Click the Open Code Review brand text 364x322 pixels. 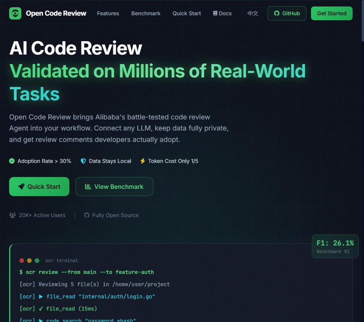56,13
